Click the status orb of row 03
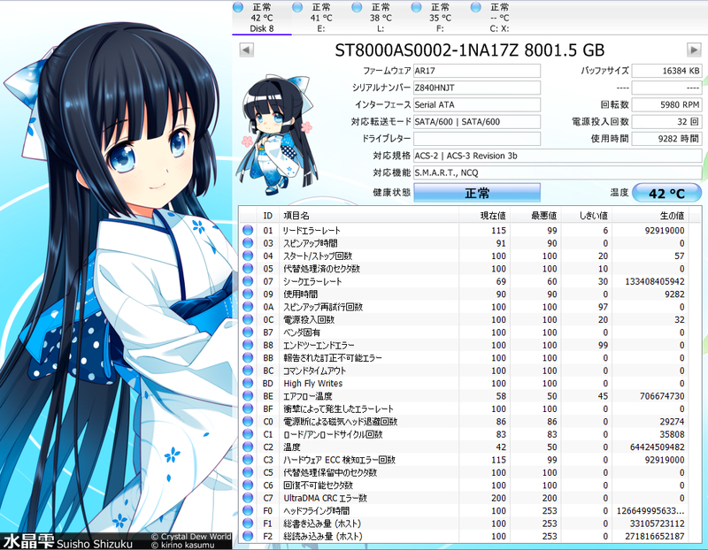The height and width of the screenshot is (550, 708). coord(248,243)
